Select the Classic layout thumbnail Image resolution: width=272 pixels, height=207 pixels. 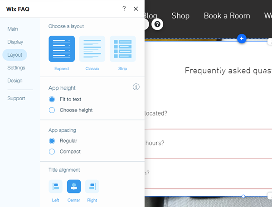pyautogui.click(x=92, y=49)
